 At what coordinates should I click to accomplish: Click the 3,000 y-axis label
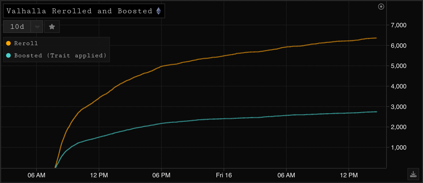point(398,107)
